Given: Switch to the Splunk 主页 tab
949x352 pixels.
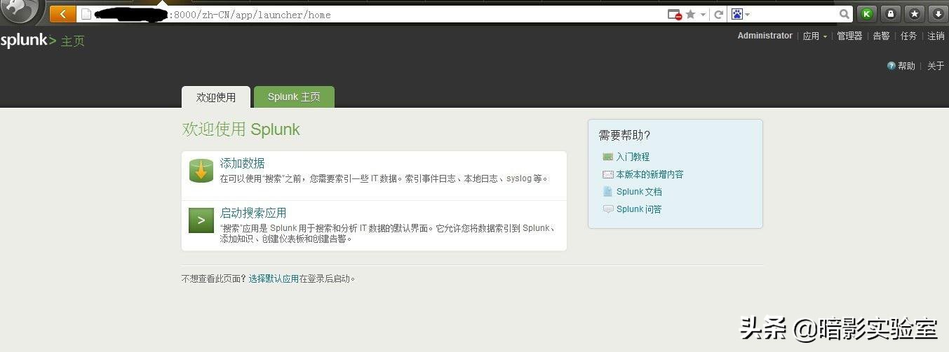Looking at the screenshot, I should (x=294, y=97).
